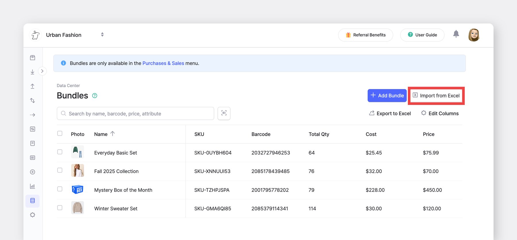Open Referral Benefits
The height and width of the screenshot is (240, 517).
click(365, 35)
